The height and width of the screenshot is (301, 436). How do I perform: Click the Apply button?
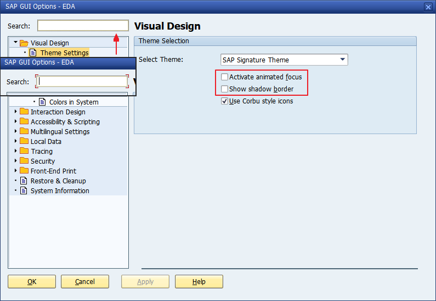pyautogui.click(x=145, y=282)
